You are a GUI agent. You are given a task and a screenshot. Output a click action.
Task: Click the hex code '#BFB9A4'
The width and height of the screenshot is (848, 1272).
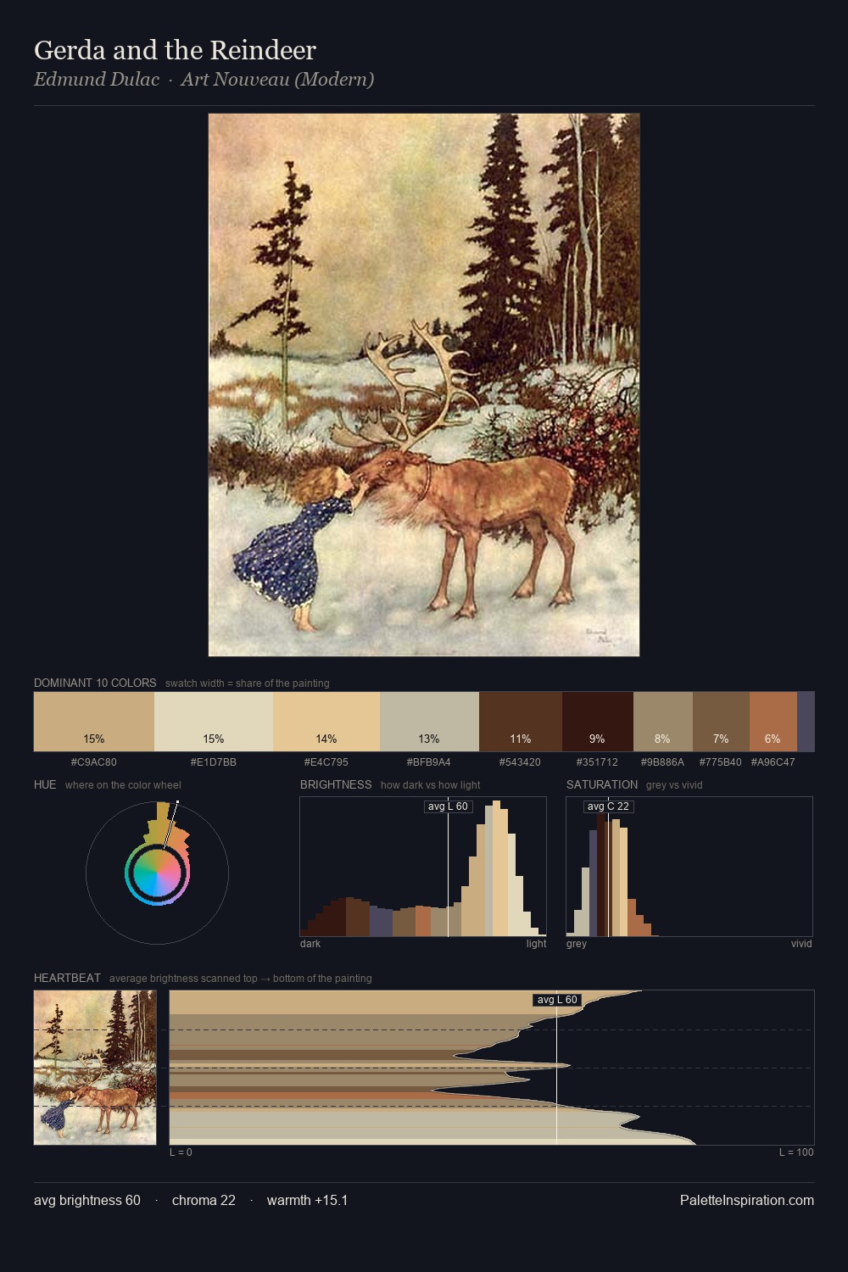pos(429,762)
